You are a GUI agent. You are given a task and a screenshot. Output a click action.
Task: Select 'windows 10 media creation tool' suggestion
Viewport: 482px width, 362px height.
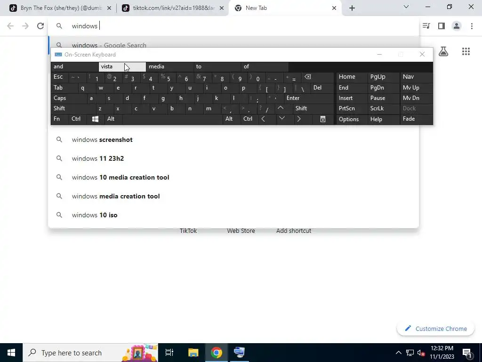tap(233, 177)
